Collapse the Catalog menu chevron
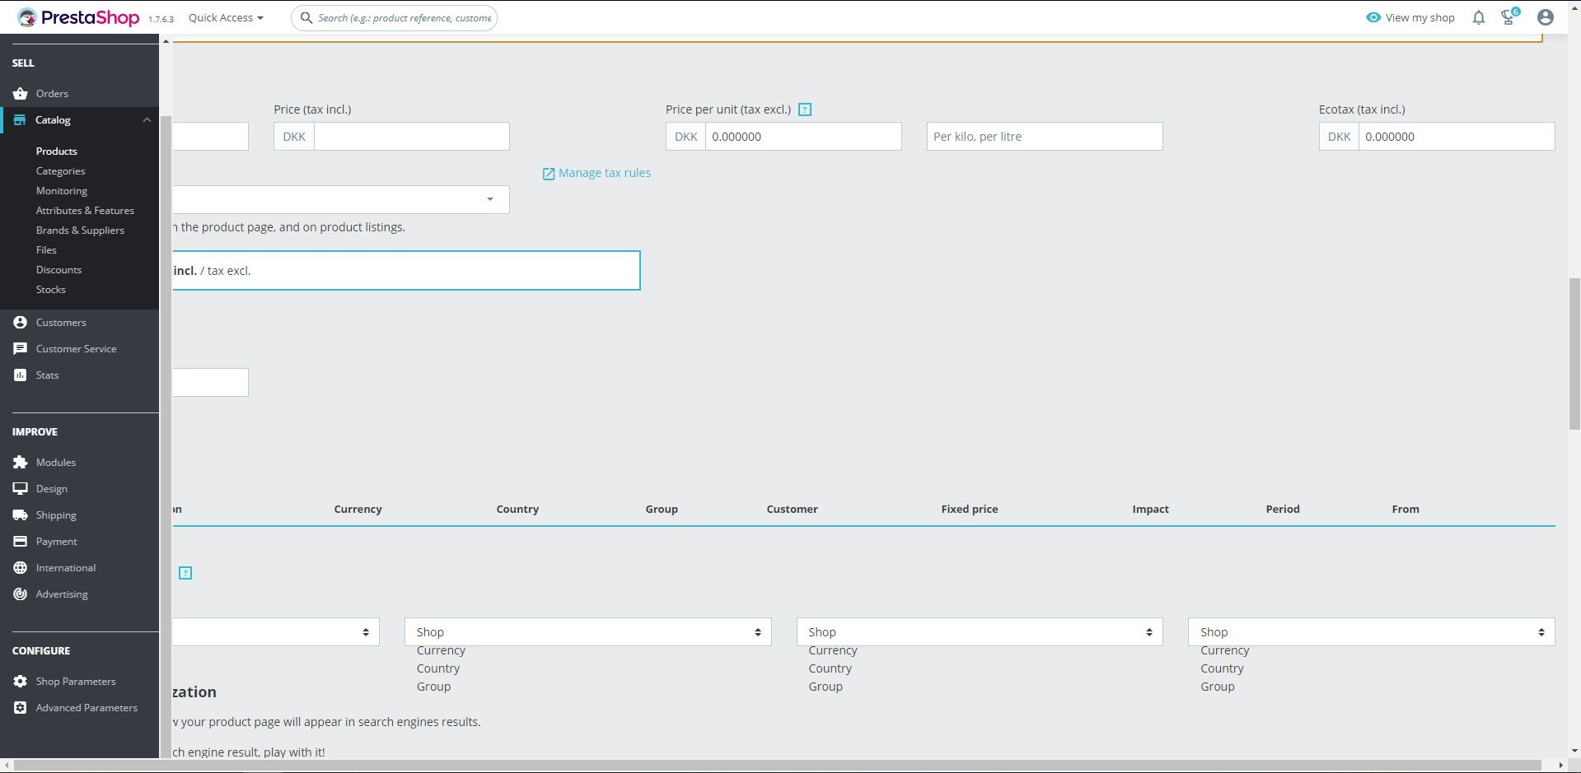Image resolution: width=1581 pixels, height=773 pixels. [147, 120]
